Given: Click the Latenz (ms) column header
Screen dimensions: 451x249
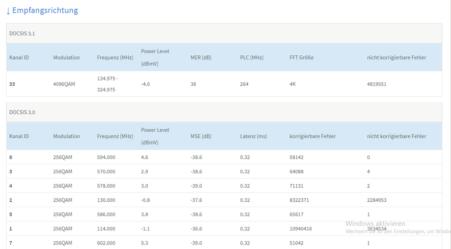Looking at the screenshot, I should coord(253,136).
